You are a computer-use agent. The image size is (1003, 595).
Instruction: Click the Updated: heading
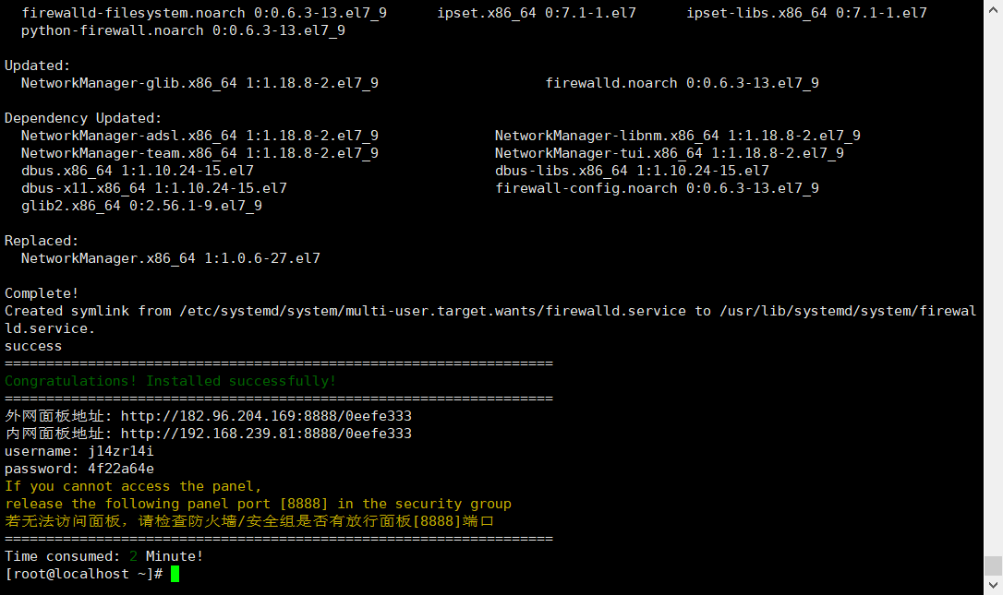click(37, 65)
